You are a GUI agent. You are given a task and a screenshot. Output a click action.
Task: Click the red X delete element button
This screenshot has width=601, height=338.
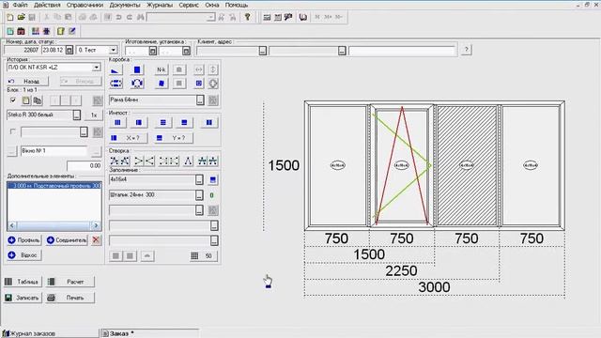pos(96,240)
